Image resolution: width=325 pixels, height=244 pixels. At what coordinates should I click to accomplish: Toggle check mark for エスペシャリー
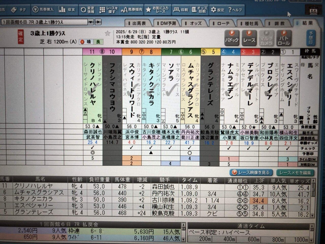tap(288, 148)
